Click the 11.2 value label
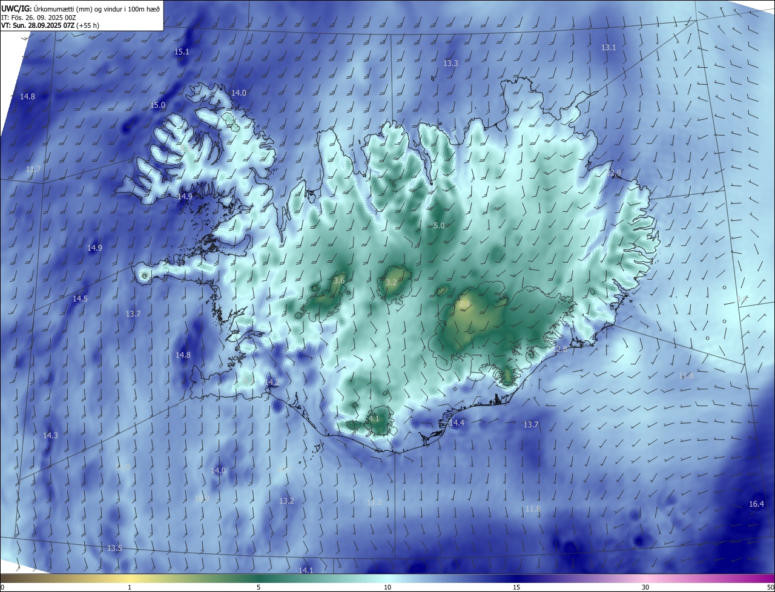 pyautogui.click(x=374, y=502)
